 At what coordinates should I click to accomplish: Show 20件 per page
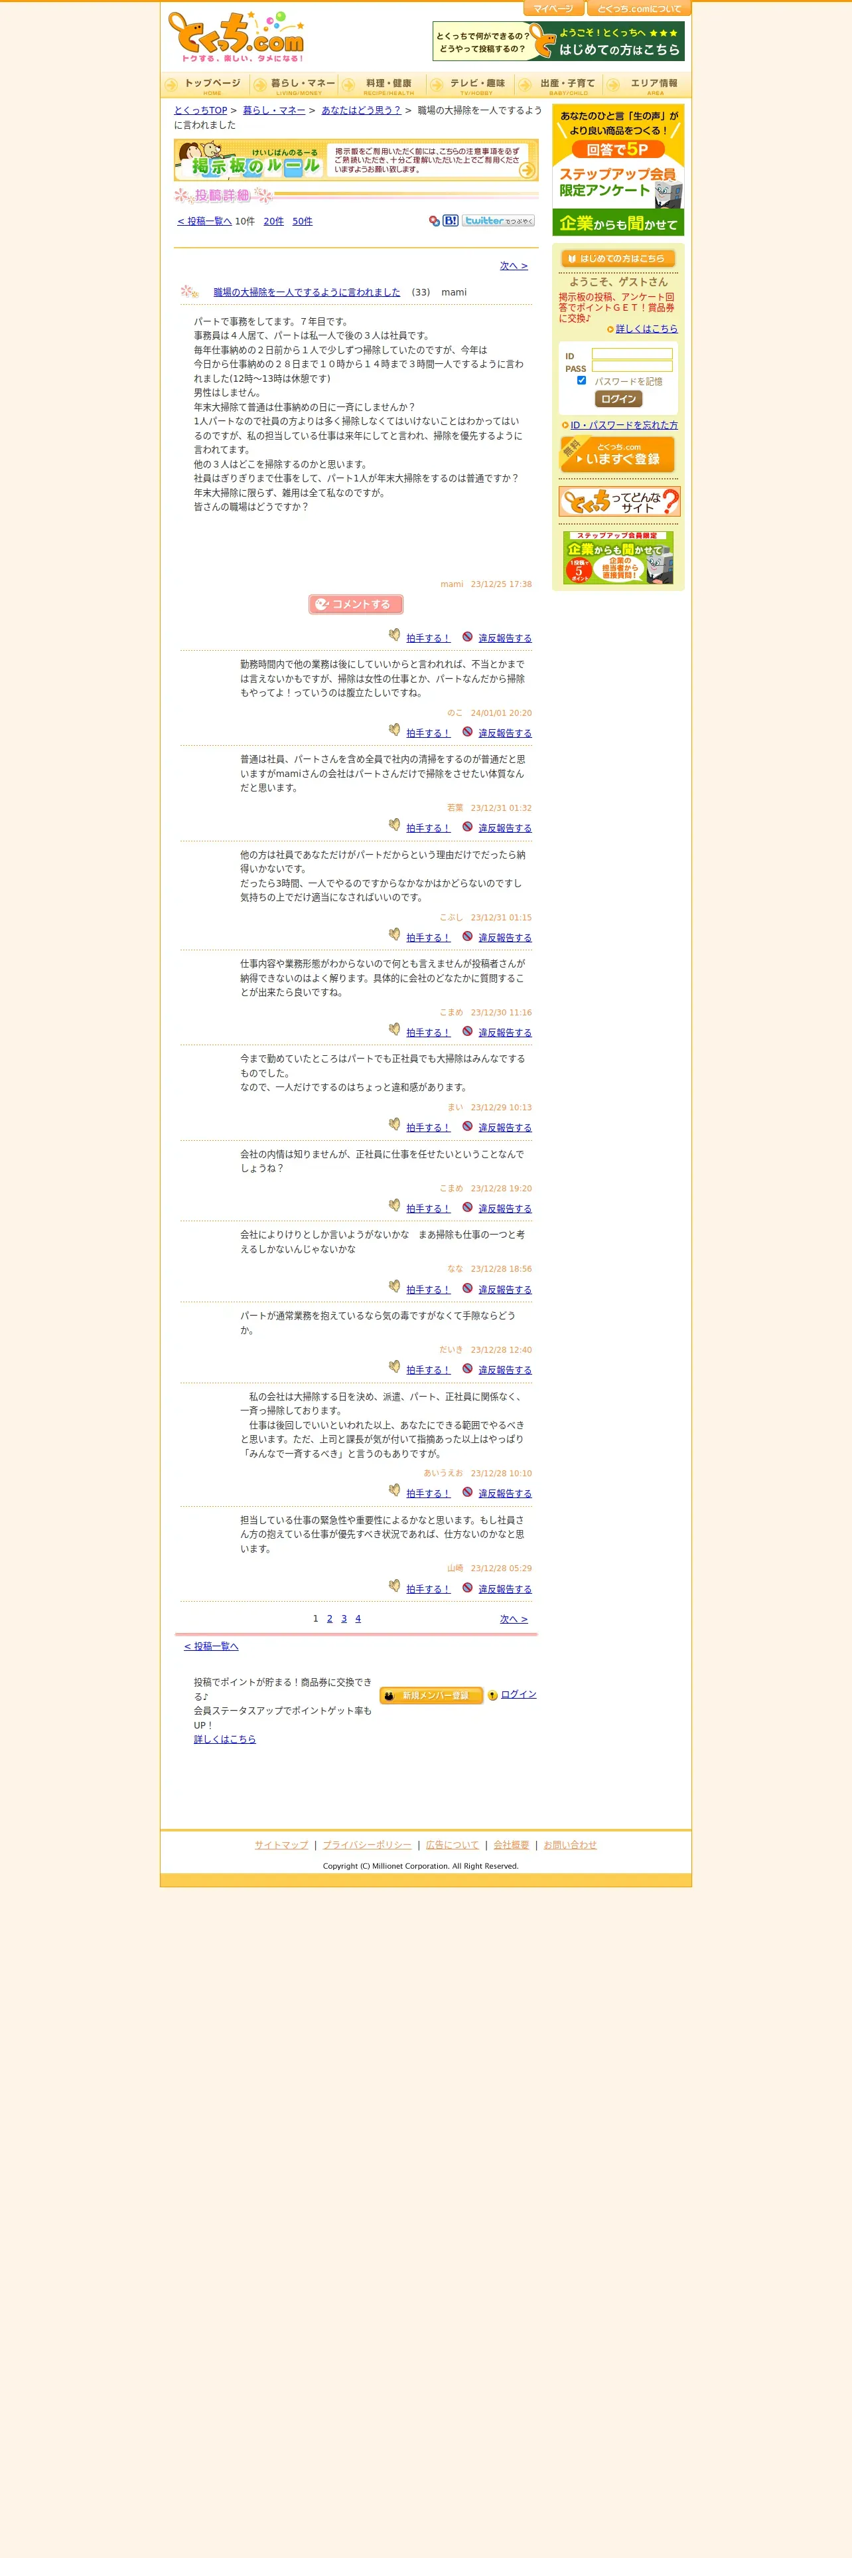tap(274, 221)
